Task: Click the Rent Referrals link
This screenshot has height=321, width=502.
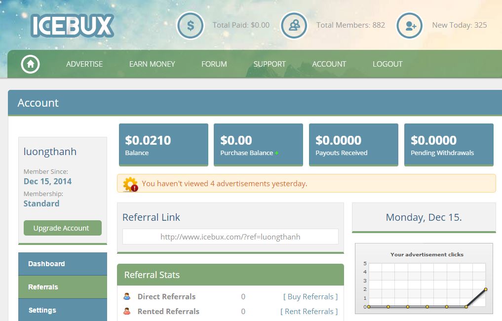Action: [x=309, y=312]
